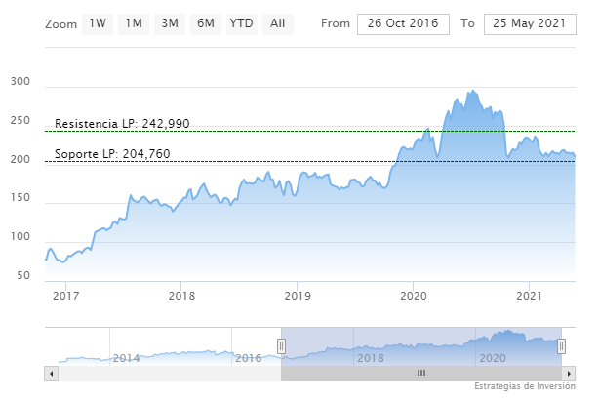Grab the left navigator handle
This screenshot has width=599, height=402.
pyautogui.click(x=281, y=345)
